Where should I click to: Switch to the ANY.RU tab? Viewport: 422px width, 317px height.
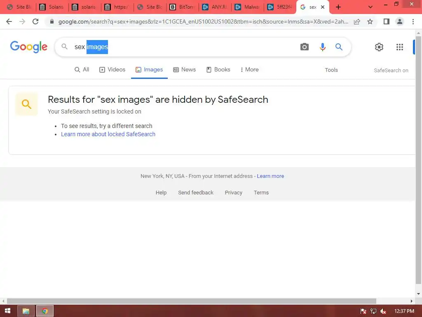coord(215,7)
